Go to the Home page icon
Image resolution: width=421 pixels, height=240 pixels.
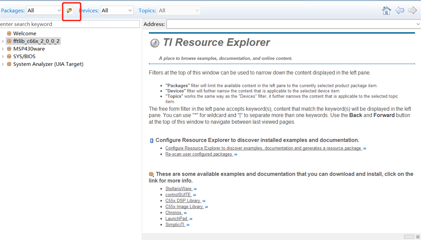click(x=386, y=11)
